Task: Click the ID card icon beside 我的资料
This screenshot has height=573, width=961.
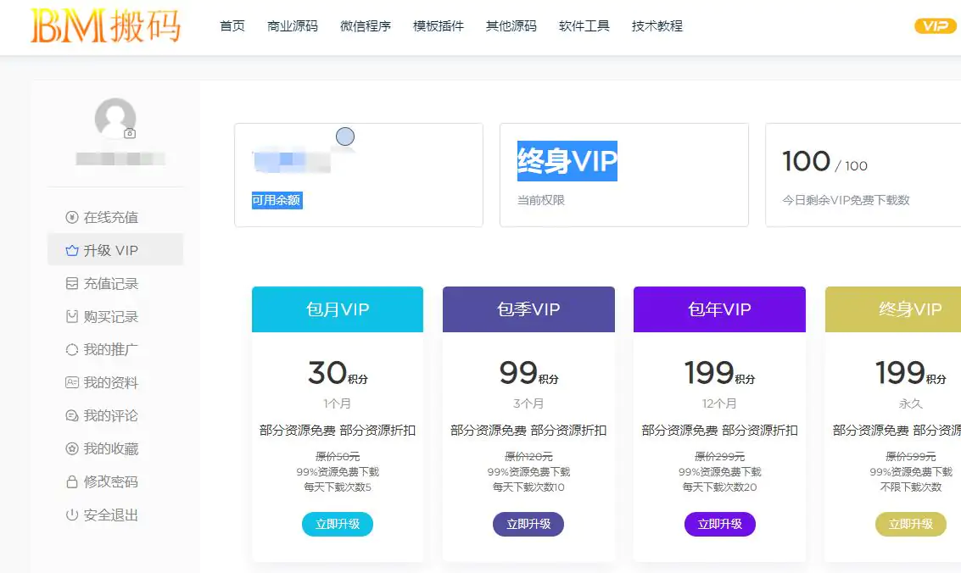Action: click(x=72, y=382)
